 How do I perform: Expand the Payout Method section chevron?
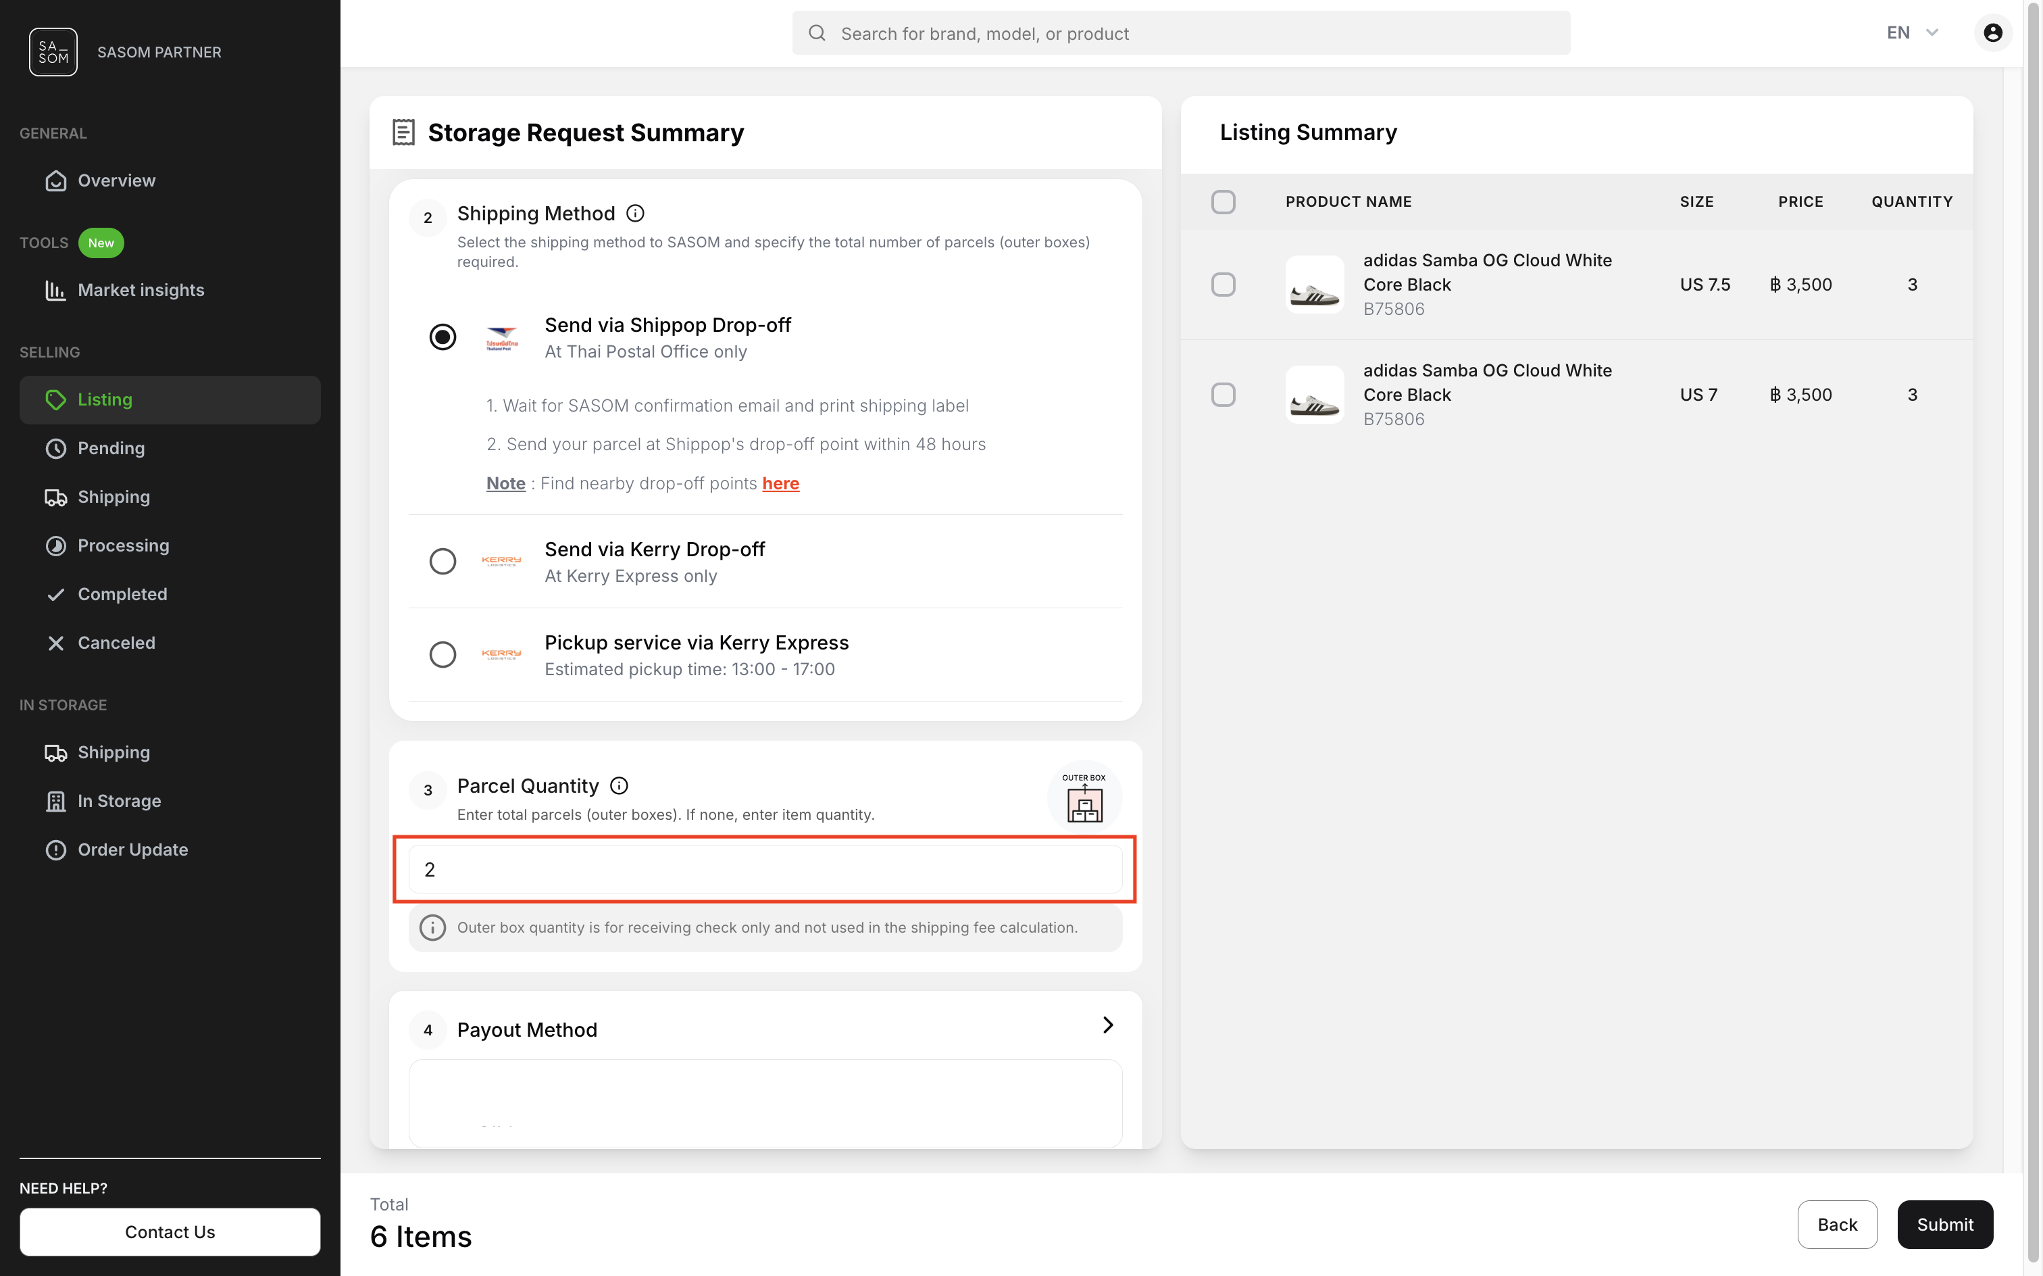(1107, 1025)
